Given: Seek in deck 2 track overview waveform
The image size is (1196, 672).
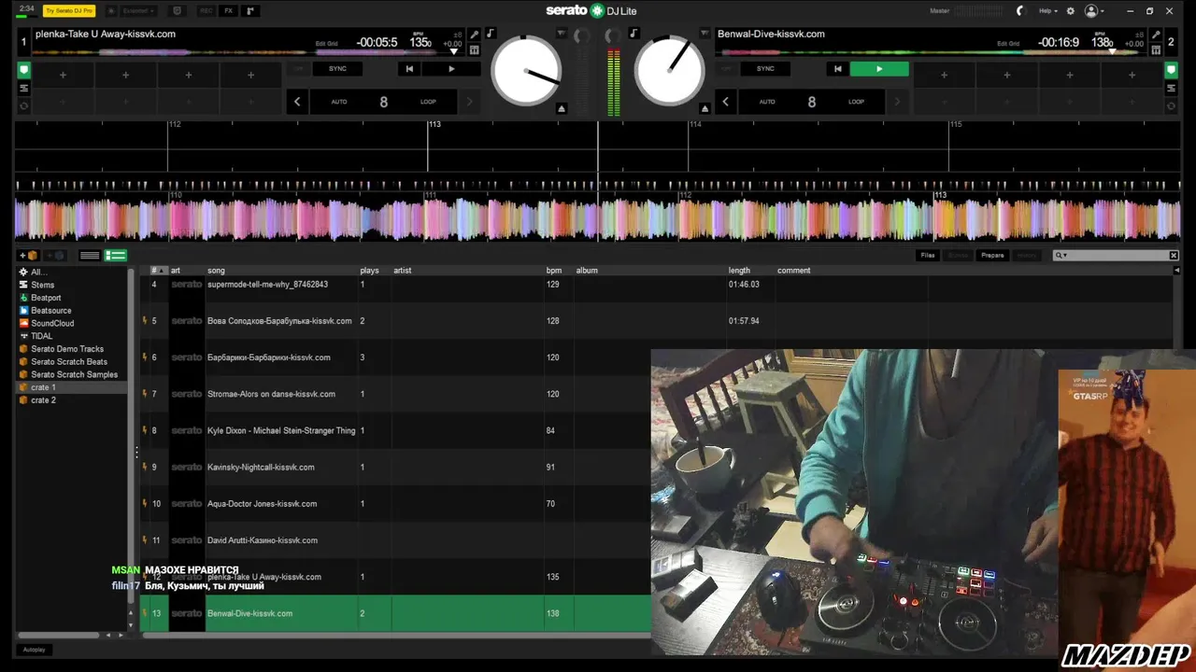Looking at the screenshot, I should 930,52.
